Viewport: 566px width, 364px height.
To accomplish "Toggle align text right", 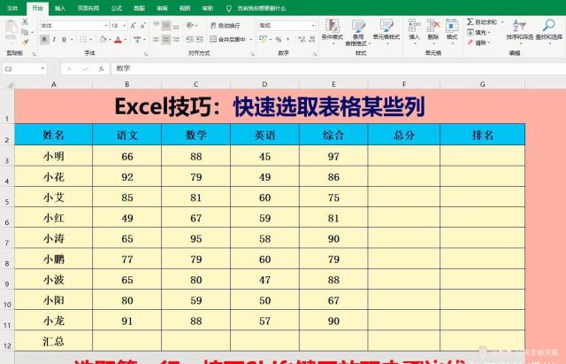I will click(x=176, y=39).
